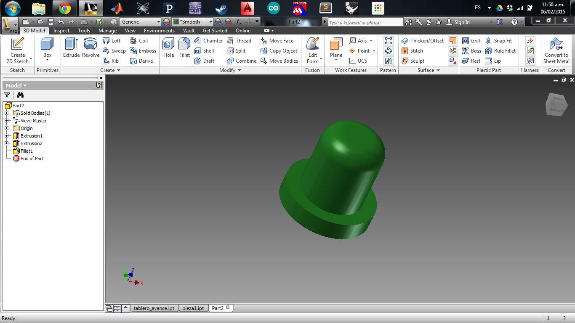
Task: Open Chrome from the Windows taskbar
Action: point(64,8)
